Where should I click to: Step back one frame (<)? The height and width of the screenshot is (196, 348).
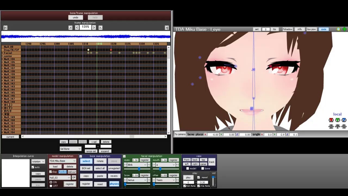77,28
